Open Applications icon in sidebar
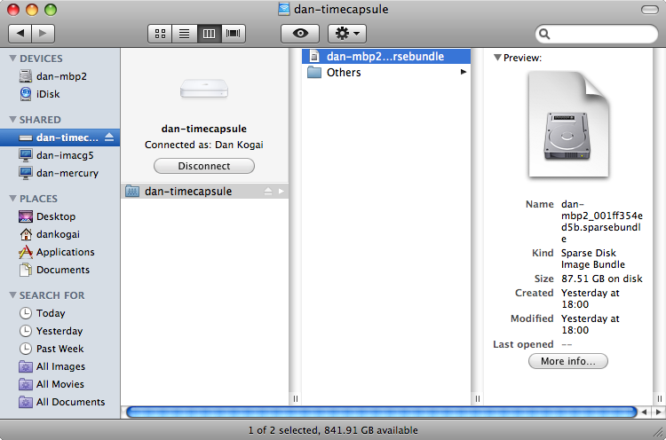 [26, 252]
